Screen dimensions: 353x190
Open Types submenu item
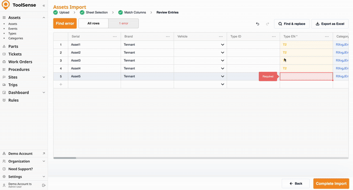pyautogui.click(x=12, y=33)
